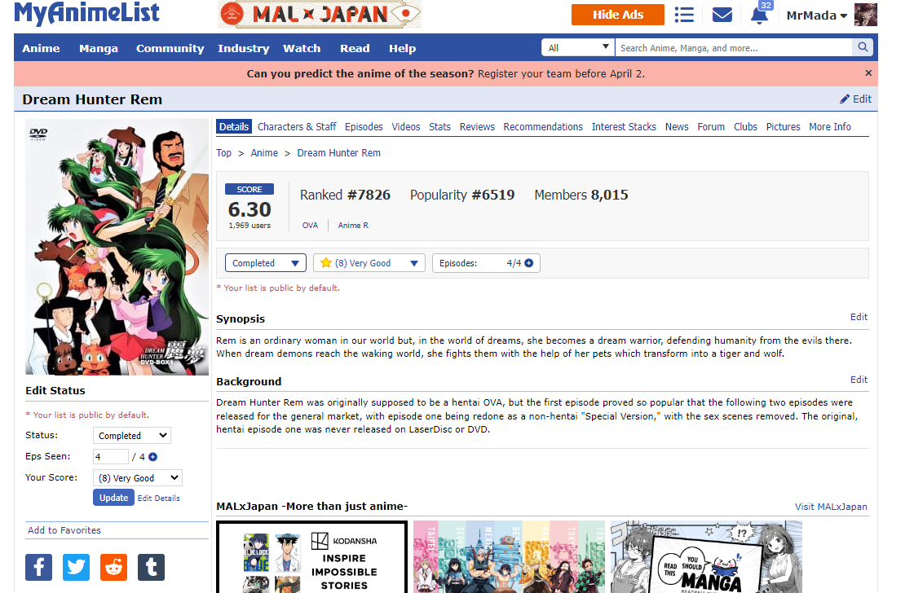The image size is (914, 593).
Task: Open the Anime menu
Action: [41, 48]
